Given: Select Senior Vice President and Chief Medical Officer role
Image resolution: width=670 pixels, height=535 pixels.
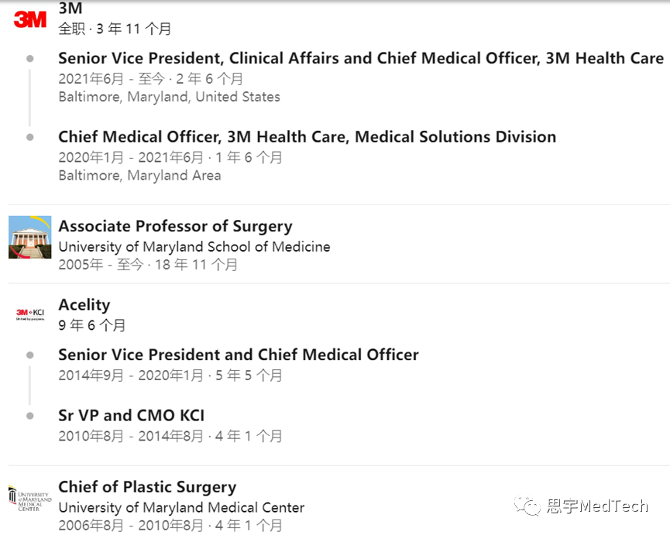Looking at the screenshot, I should [239, 355].
